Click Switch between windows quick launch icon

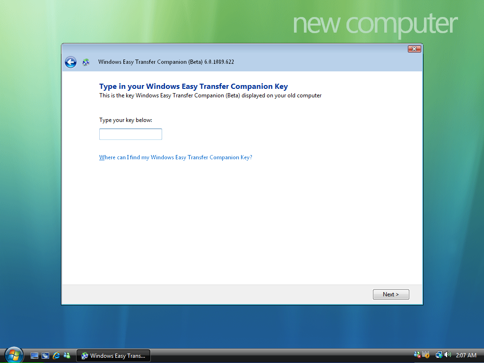45,355
